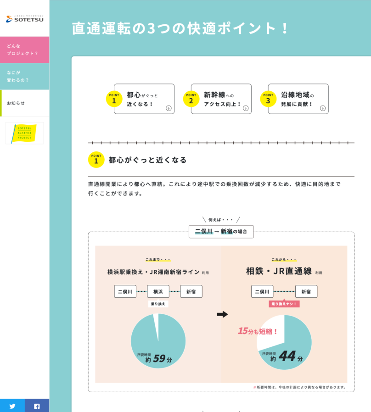
Task: Jump to 都心がぐっと近くなる！ section
Action: click(x=144, y=99)
